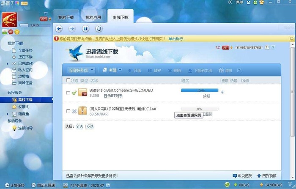Refresh the offline download page

(x=99, y=29)
